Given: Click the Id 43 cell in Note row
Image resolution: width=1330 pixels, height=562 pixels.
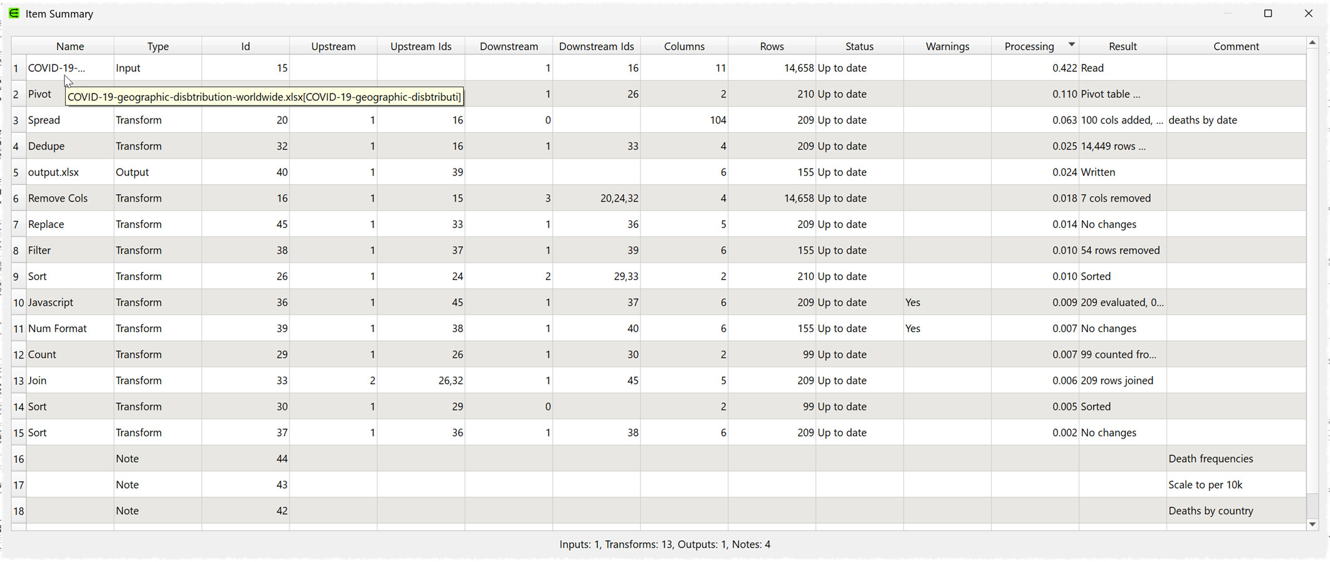Looking at the screenshot, I should [x=246, y=484].
